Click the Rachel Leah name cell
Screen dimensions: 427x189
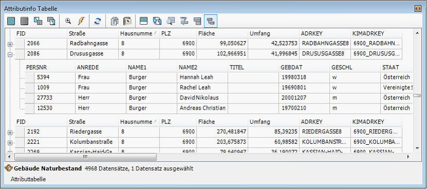coord(203,88)
